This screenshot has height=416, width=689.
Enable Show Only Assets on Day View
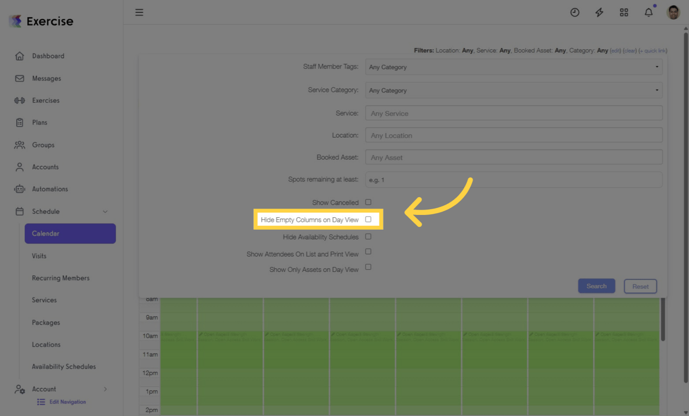pos(368,267)
